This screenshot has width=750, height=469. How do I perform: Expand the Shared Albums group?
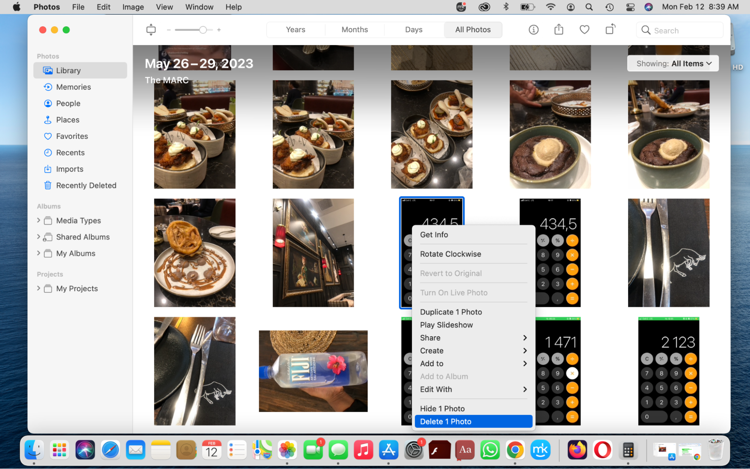point(38,237)
